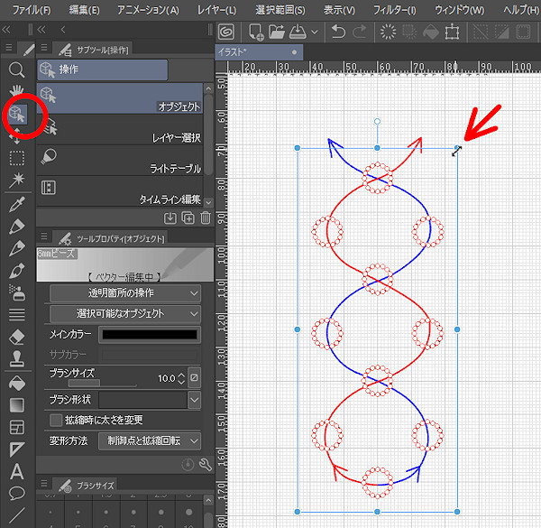Click the black main color swatch
Screen dimensions: 541x528
(150, 335)
